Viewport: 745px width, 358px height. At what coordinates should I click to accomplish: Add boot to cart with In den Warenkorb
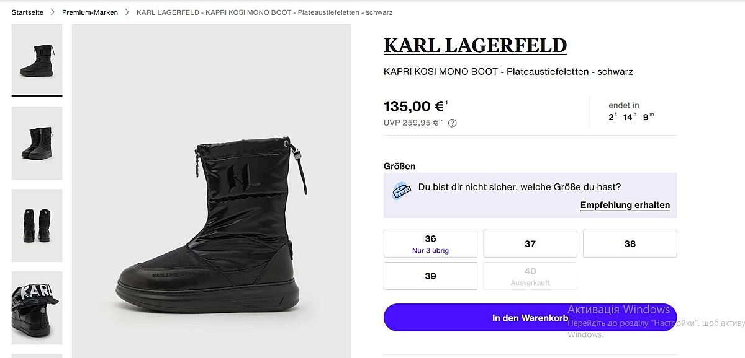point(530,318)
